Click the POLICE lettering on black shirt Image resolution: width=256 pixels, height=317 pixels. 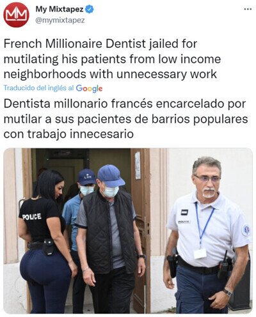tap(32, 217)
